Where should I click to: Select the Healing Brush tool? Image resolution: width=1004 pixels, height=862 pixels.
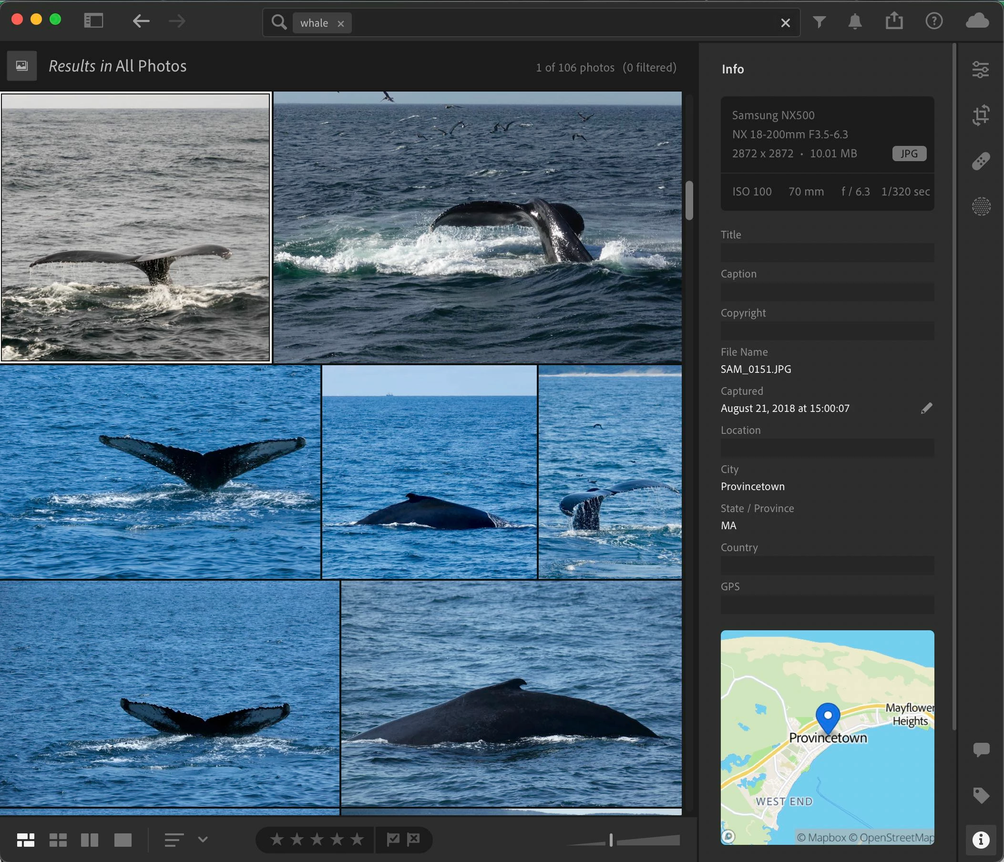980,161
